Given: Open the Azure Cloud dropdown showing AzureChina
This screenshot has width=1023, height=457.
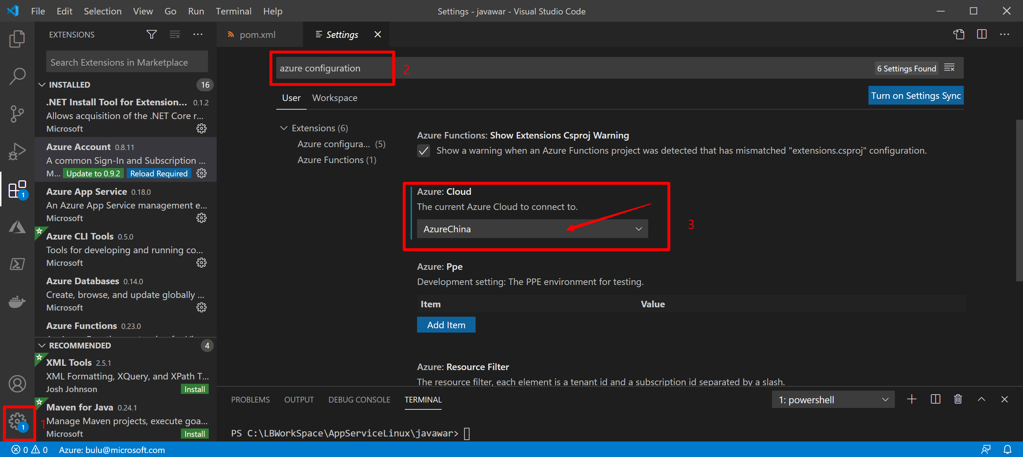Looking at the screenshot, I should coord(532,229).
